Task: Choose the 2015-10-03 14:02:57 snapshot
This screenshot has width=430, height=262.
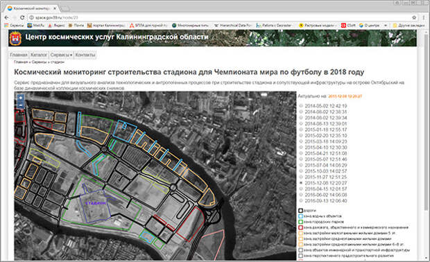Action: 301,171
